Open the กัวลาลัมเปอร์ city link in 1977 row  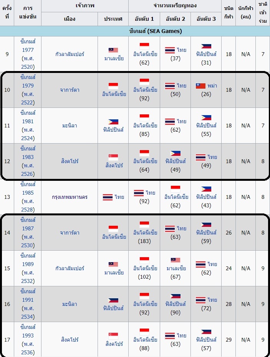click(x=70, y=54)
